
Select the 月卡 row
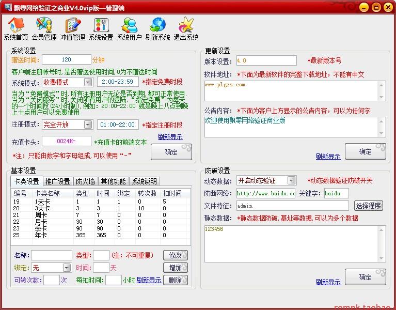click(x=101, y=222)
